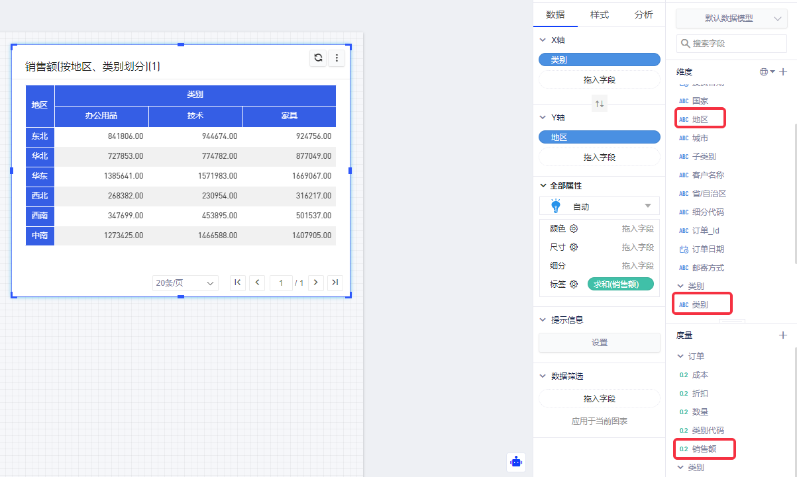Add a new measure with 度量 plus icon
Screen dimensions: 797x477
click(x=783, y=335)
